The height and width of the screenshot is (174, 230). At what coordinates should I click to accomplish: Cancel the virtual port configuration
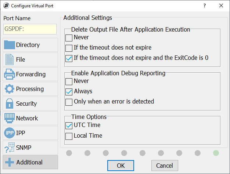[x=165, y=165]
